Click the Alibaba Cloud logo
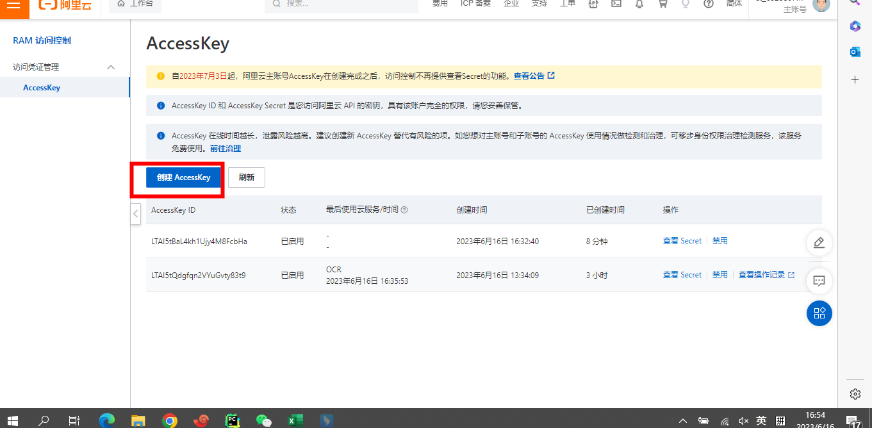Screen dimensions: 872x428 tap(64, 4)
